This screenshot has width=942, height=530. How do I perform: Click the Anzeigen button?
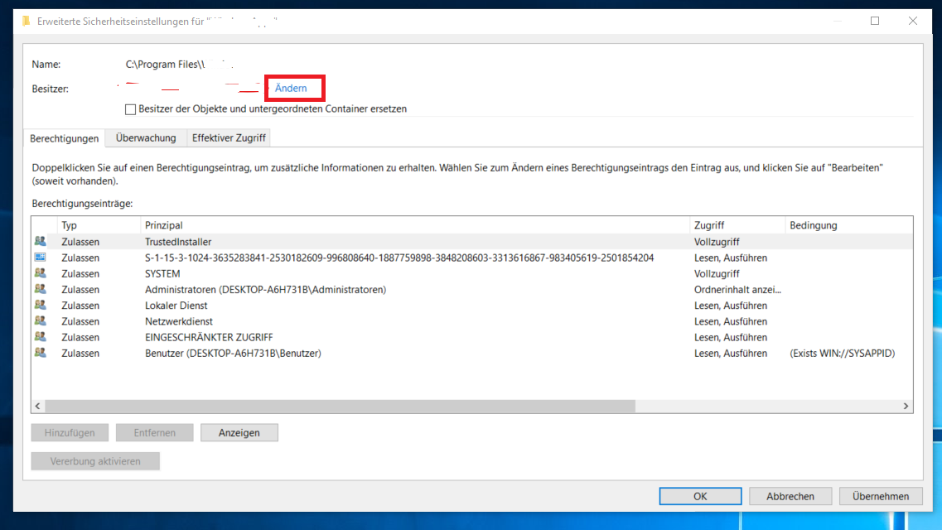point(239,433)
